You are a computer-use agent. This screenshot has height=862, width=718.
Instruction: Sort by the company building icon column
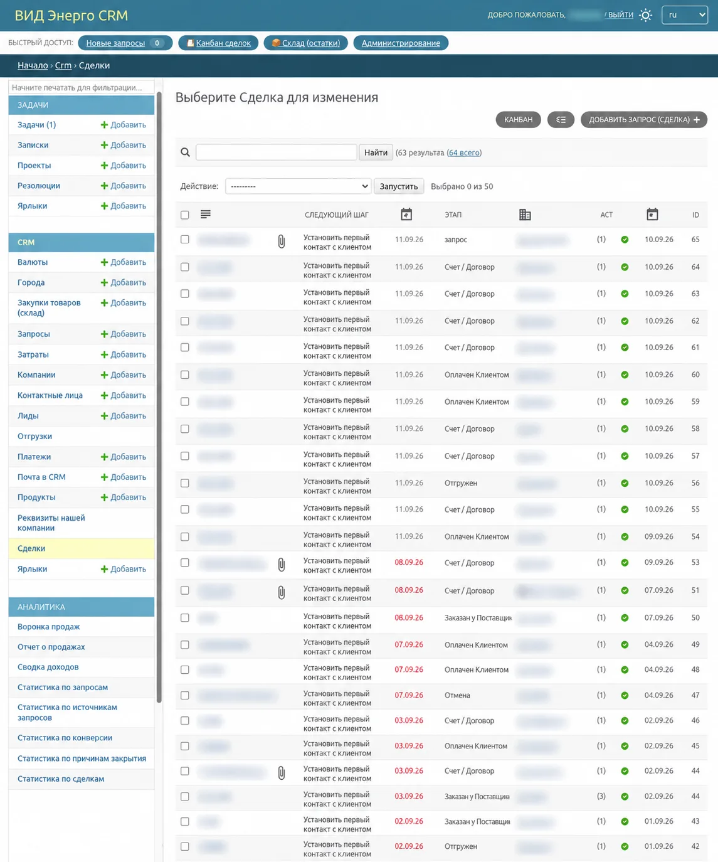(x=525, y=215)
